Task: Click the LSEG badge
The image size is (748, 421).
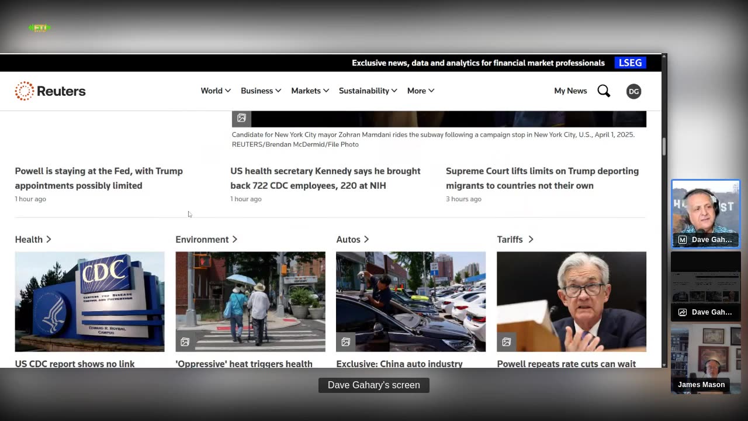Action: (x=630, y=63)
